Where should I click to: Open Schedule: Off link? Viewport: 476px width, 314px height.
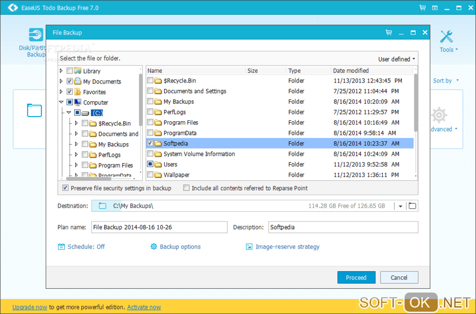tap(86, 247)
